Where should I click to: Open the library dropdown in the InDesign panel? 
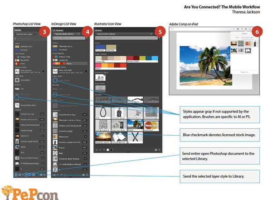click(x=67, y=34)
